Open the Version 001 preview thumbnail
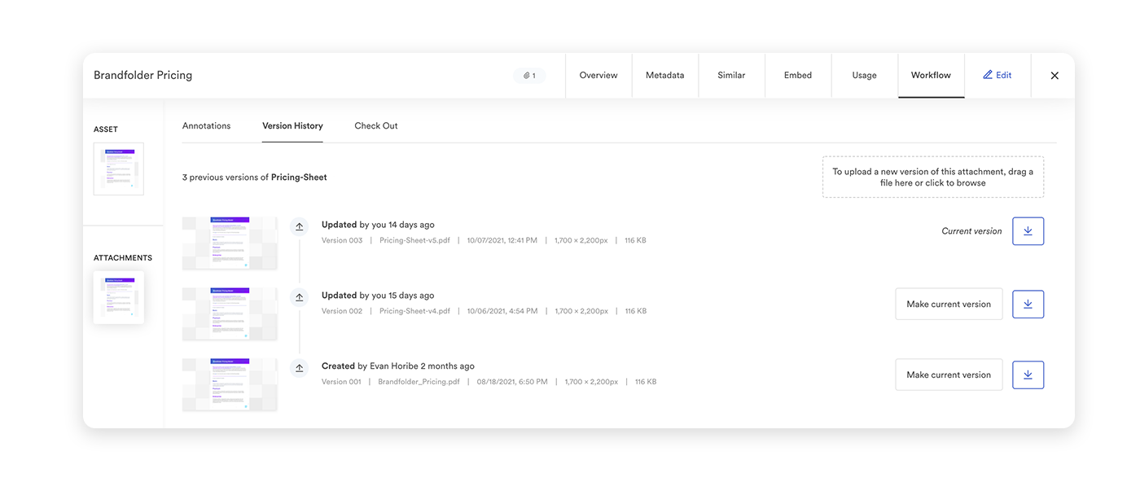The image size is (1140, 504). tap(230, 384)
